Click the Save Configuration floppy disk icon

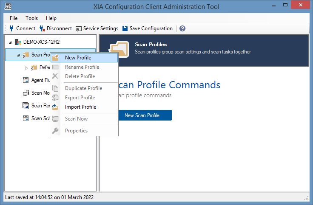125,28
